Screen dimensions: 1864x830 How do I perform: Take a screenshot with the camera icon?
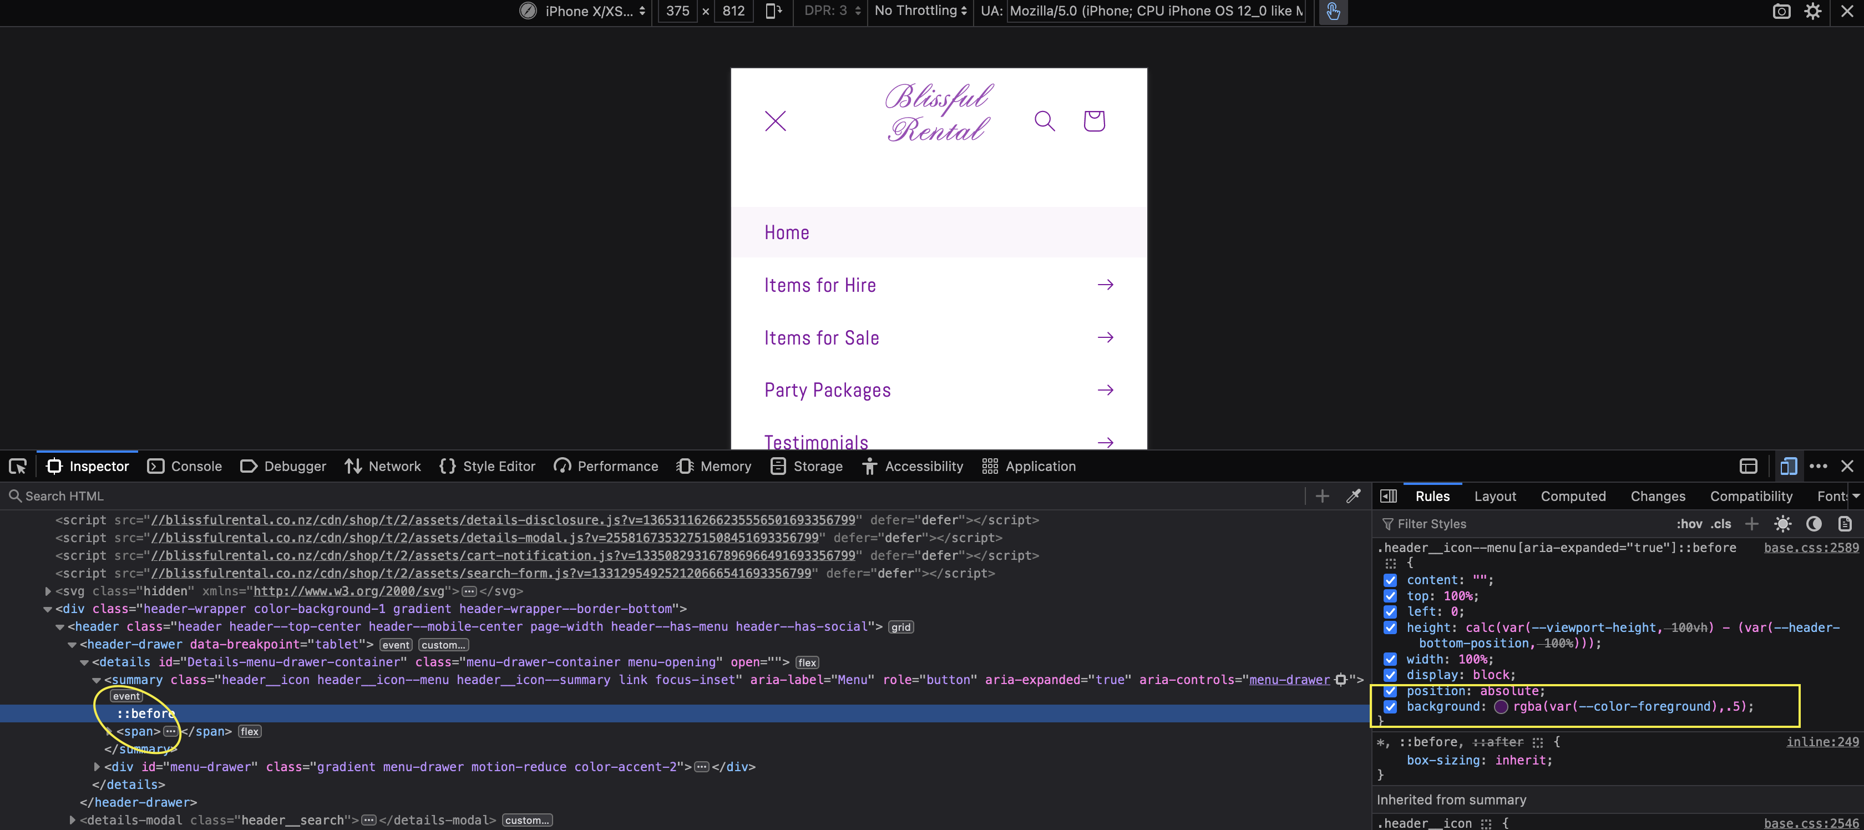click(1781, 12)
